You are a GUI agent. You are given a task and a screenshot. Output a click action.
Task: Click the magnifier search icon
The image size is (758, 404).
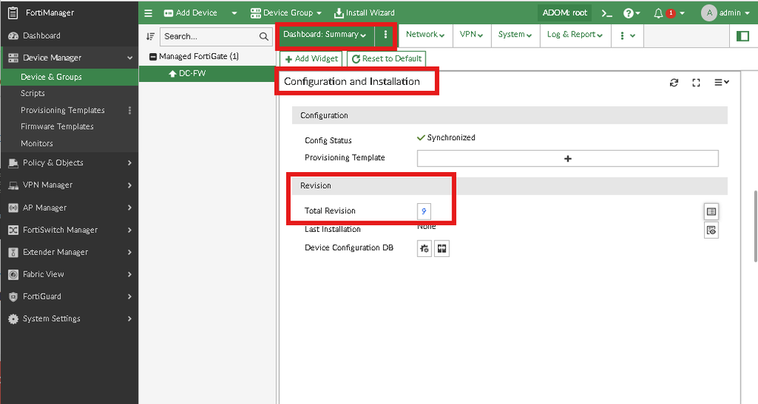click(x=263, y=36)
